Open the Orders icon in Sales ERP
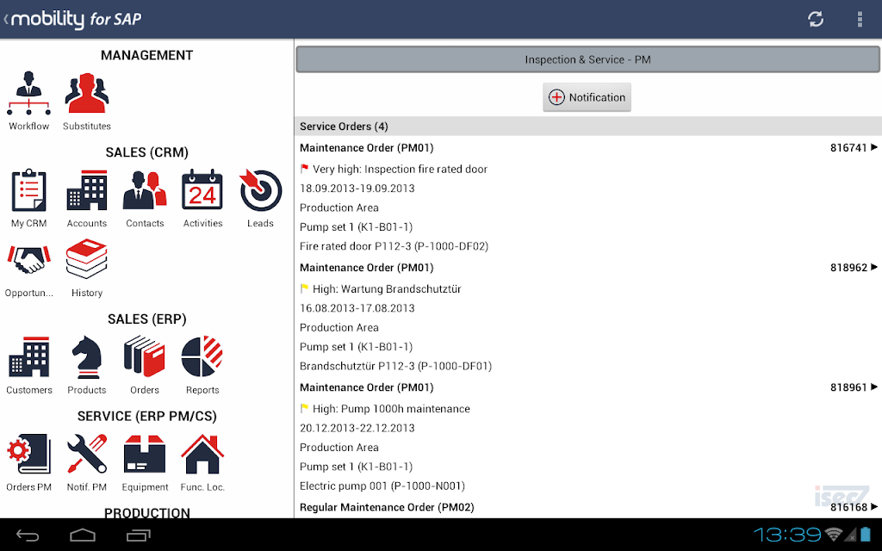The height and width of the screenshot is (551, 882). pos(145,357)
